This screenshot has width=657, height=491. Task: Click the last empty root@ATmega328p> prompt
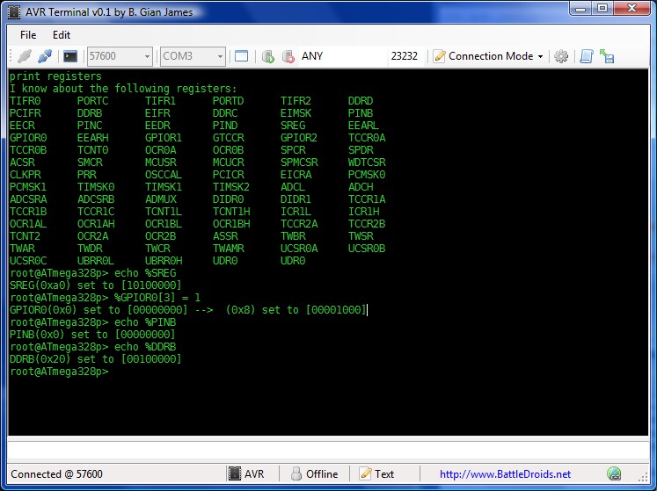tap(59, 372)
